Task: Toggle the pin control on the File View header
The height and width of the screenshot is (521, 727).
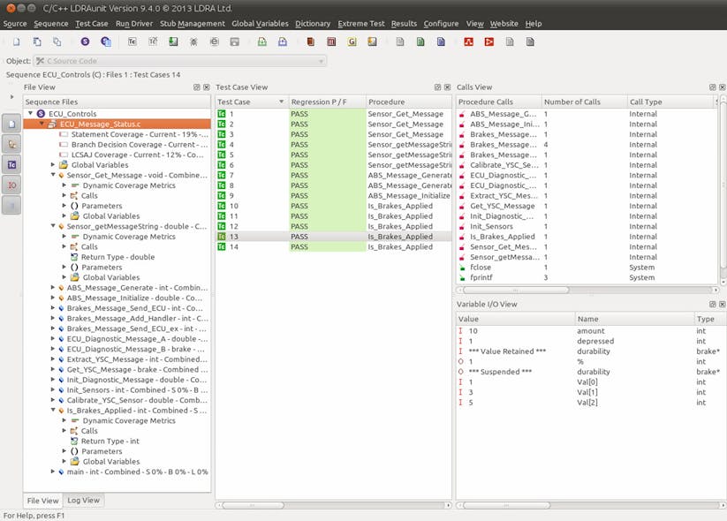Action: 196,87
